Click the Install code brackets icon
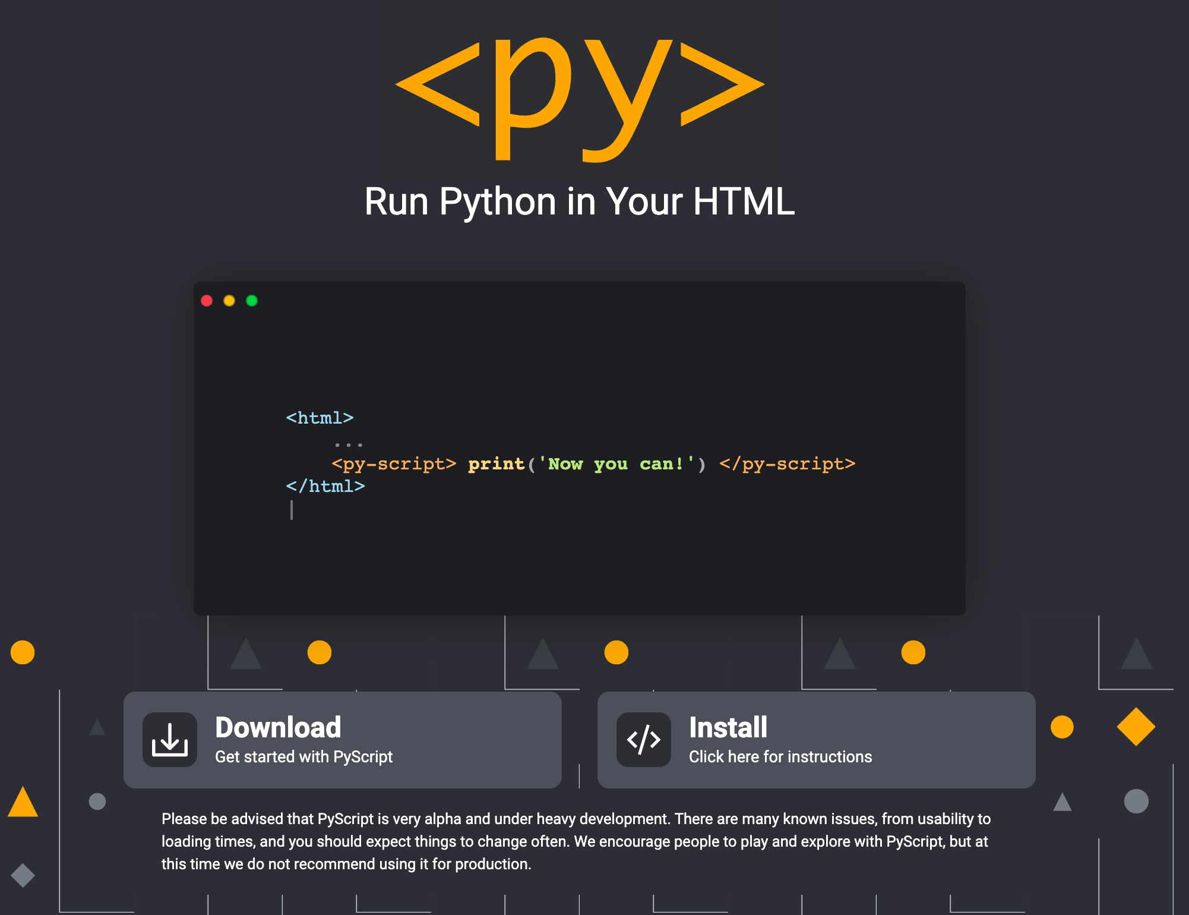This screenshot has height=915, width=1189. [644, 740]
